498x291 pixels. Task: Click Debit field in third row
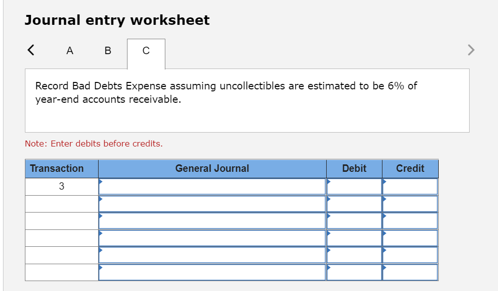[354, 221]
